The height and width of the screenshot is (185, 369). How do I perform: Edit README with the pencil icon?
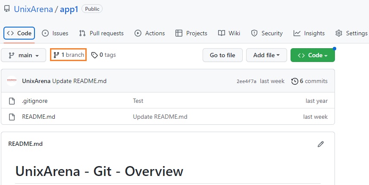coord(321,144)
